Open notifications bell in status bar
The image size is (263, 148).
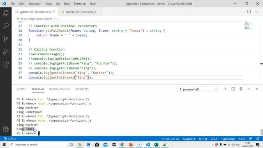point(258,139)
